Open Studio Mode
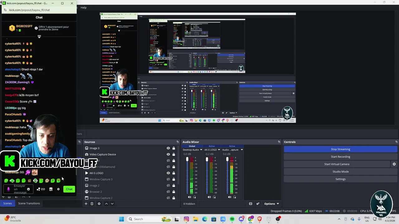The height and width of the screenshot is (224, 399). tap(340, 172)
